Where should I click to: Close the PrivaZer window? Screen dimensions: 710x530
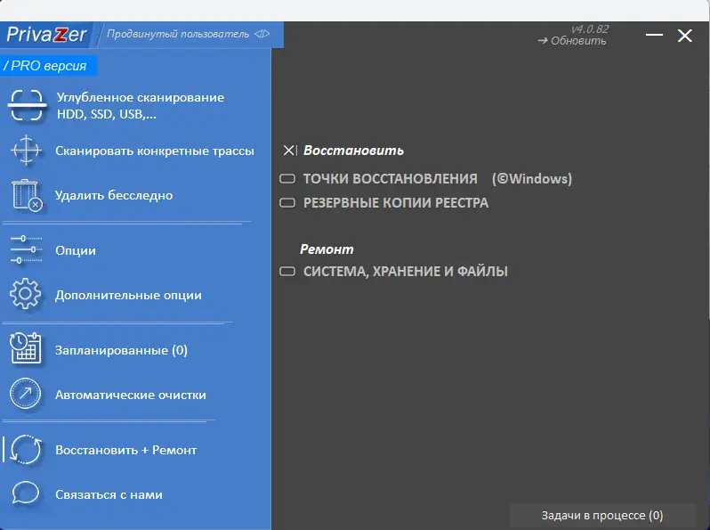(685, 36)
